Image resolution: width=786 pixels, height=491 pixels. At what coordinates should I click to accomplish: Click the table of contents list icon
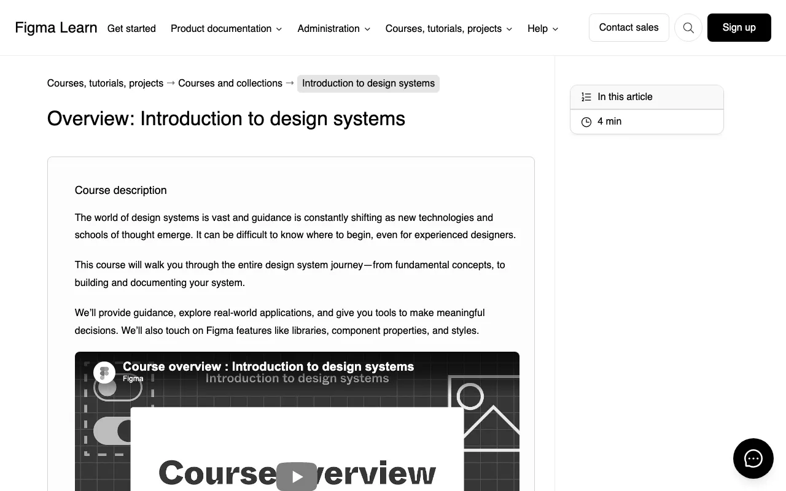point(586,97)
